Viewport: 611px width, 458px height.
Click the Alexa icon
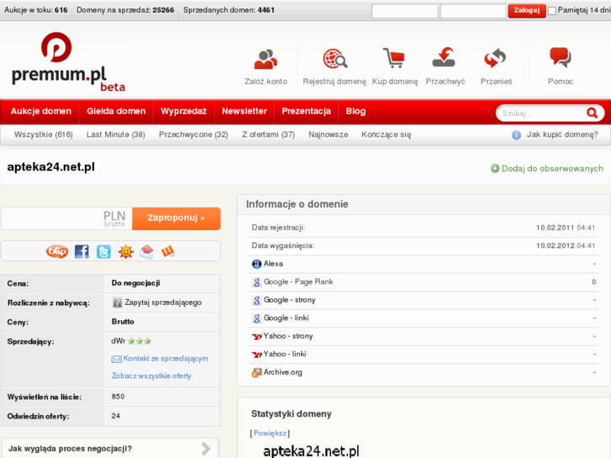tap(256, 264)
